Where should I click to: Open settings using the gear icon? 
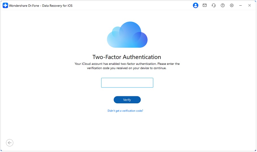coord(231,5)
